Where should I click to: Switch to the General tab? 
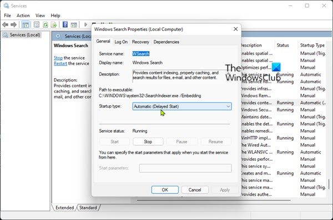pos(103,41)
